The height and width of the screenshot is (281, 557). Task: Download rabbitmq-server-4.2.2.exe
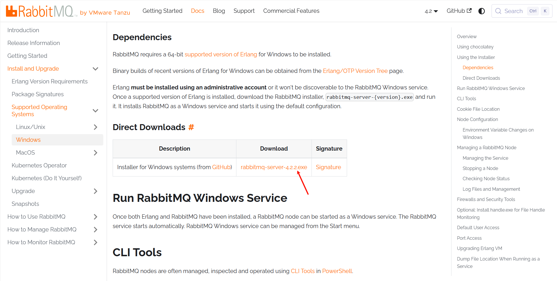(x=274, y=167)
